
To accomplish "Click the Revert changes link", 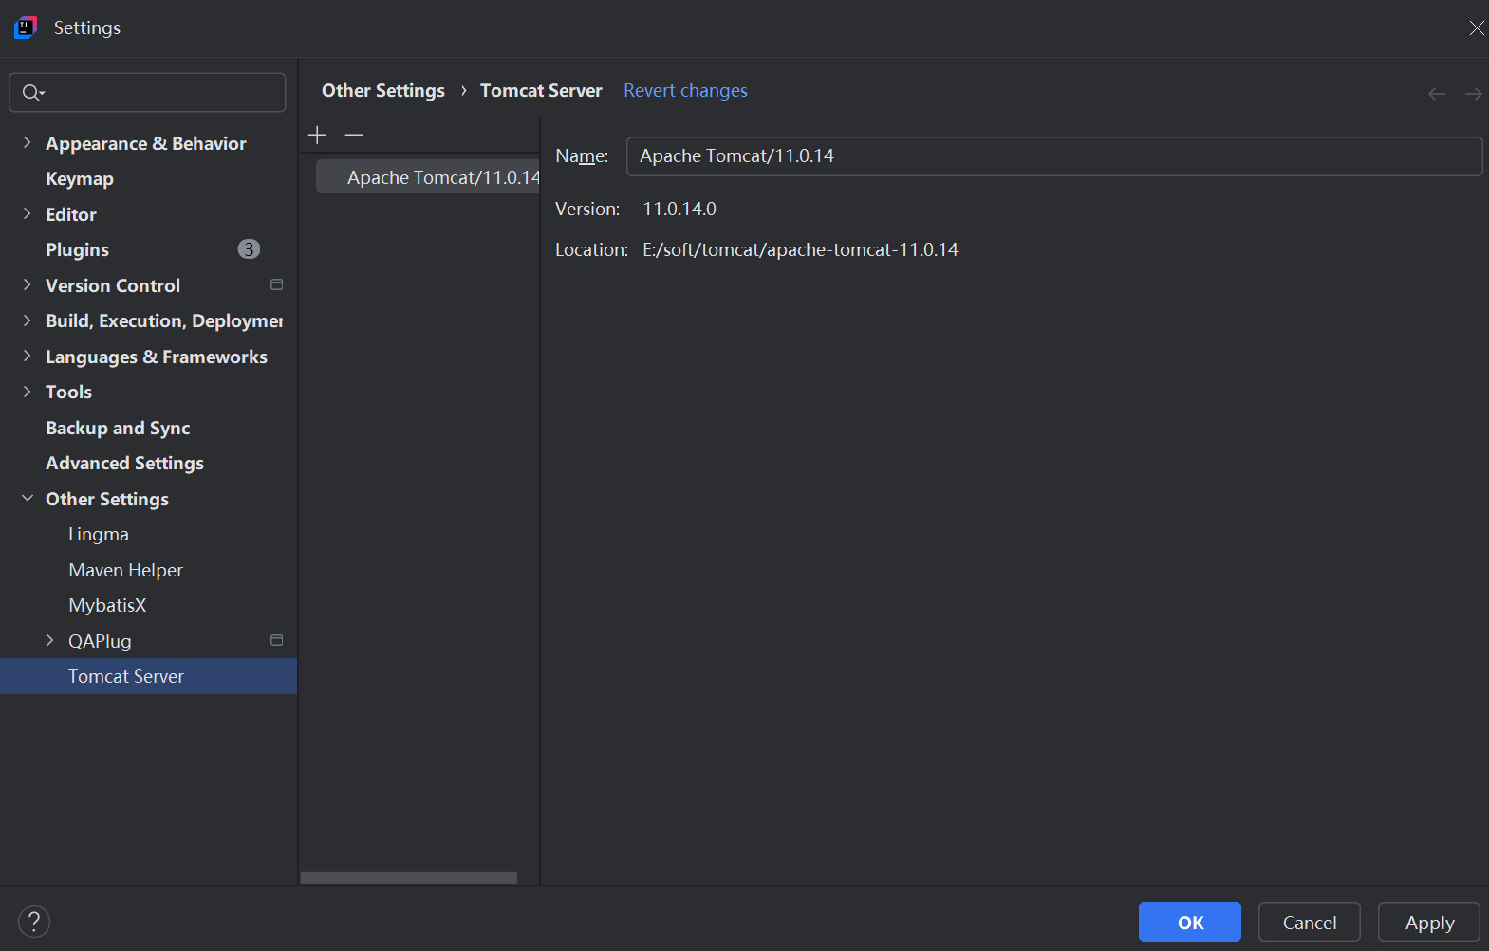I will point(685,90).
